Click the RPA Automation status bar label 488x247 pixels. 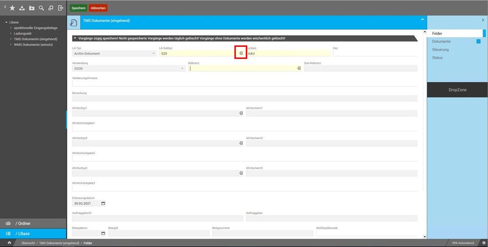(x=463, y=243)
